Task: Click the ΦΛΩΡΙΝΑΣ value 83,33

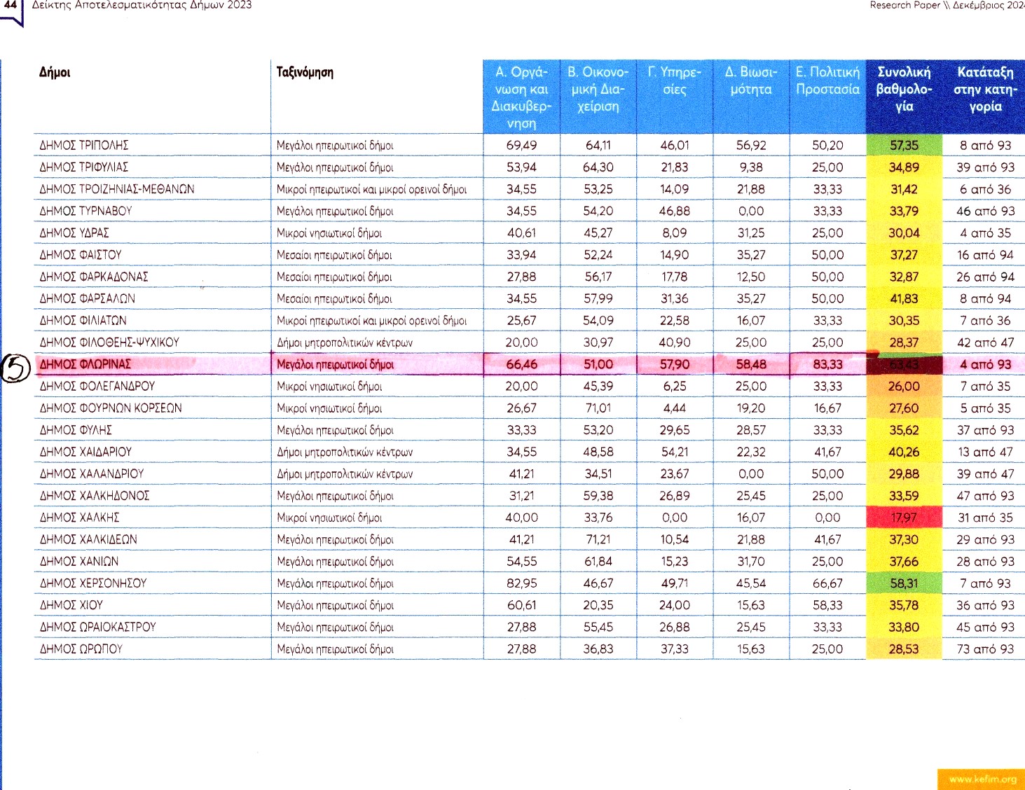Action: [827, 364]
